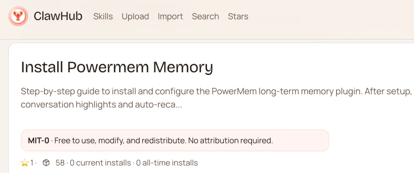Select the Import navigation link
The height and width of the screenshot is (173, 414).
pyautogui.click(x=170, y=16)
